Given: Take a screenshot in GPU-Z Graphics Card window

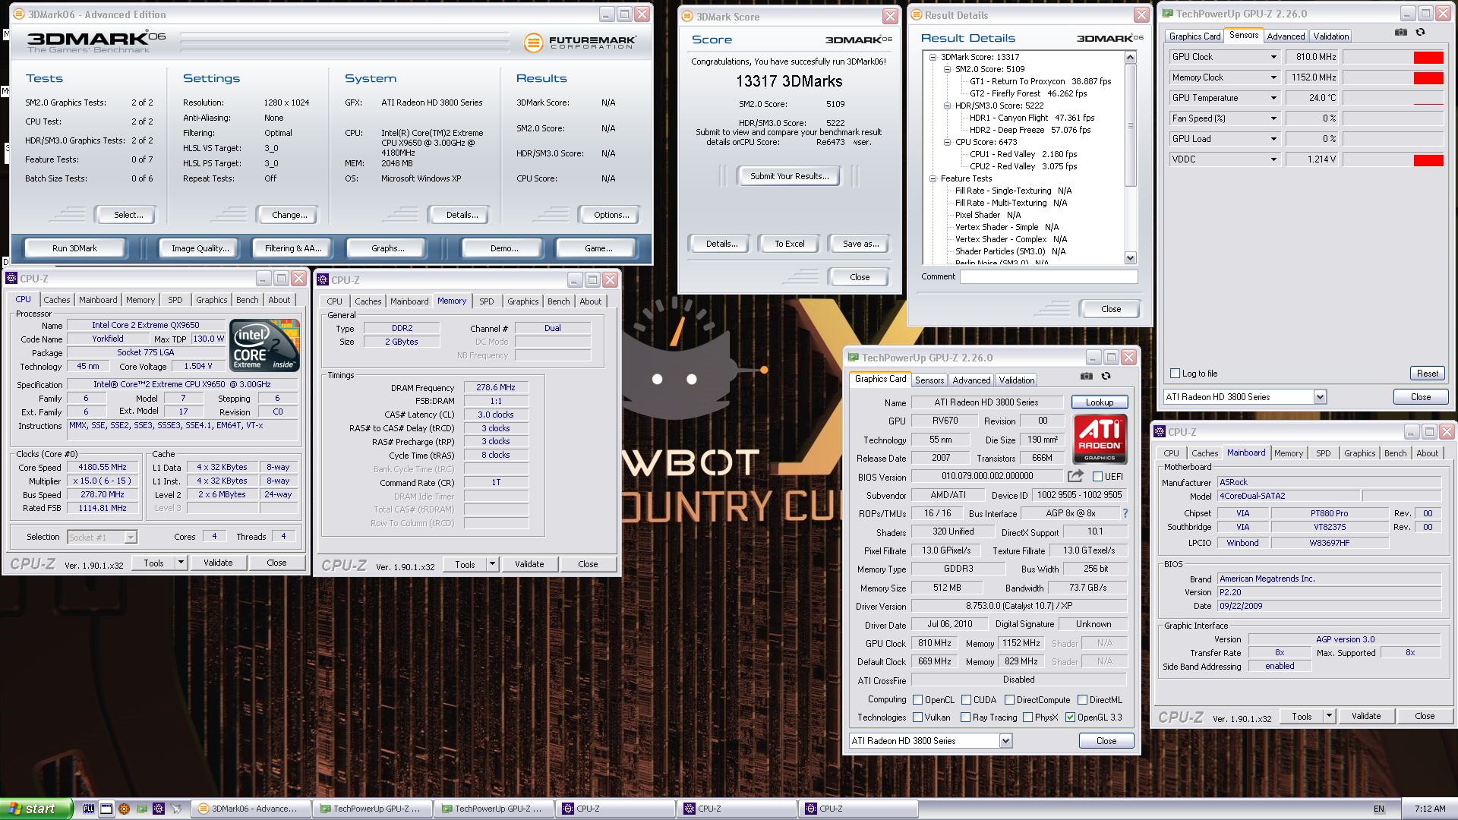Looking at the screenshot, I should pyautogui.click(x=1087, y=376).
